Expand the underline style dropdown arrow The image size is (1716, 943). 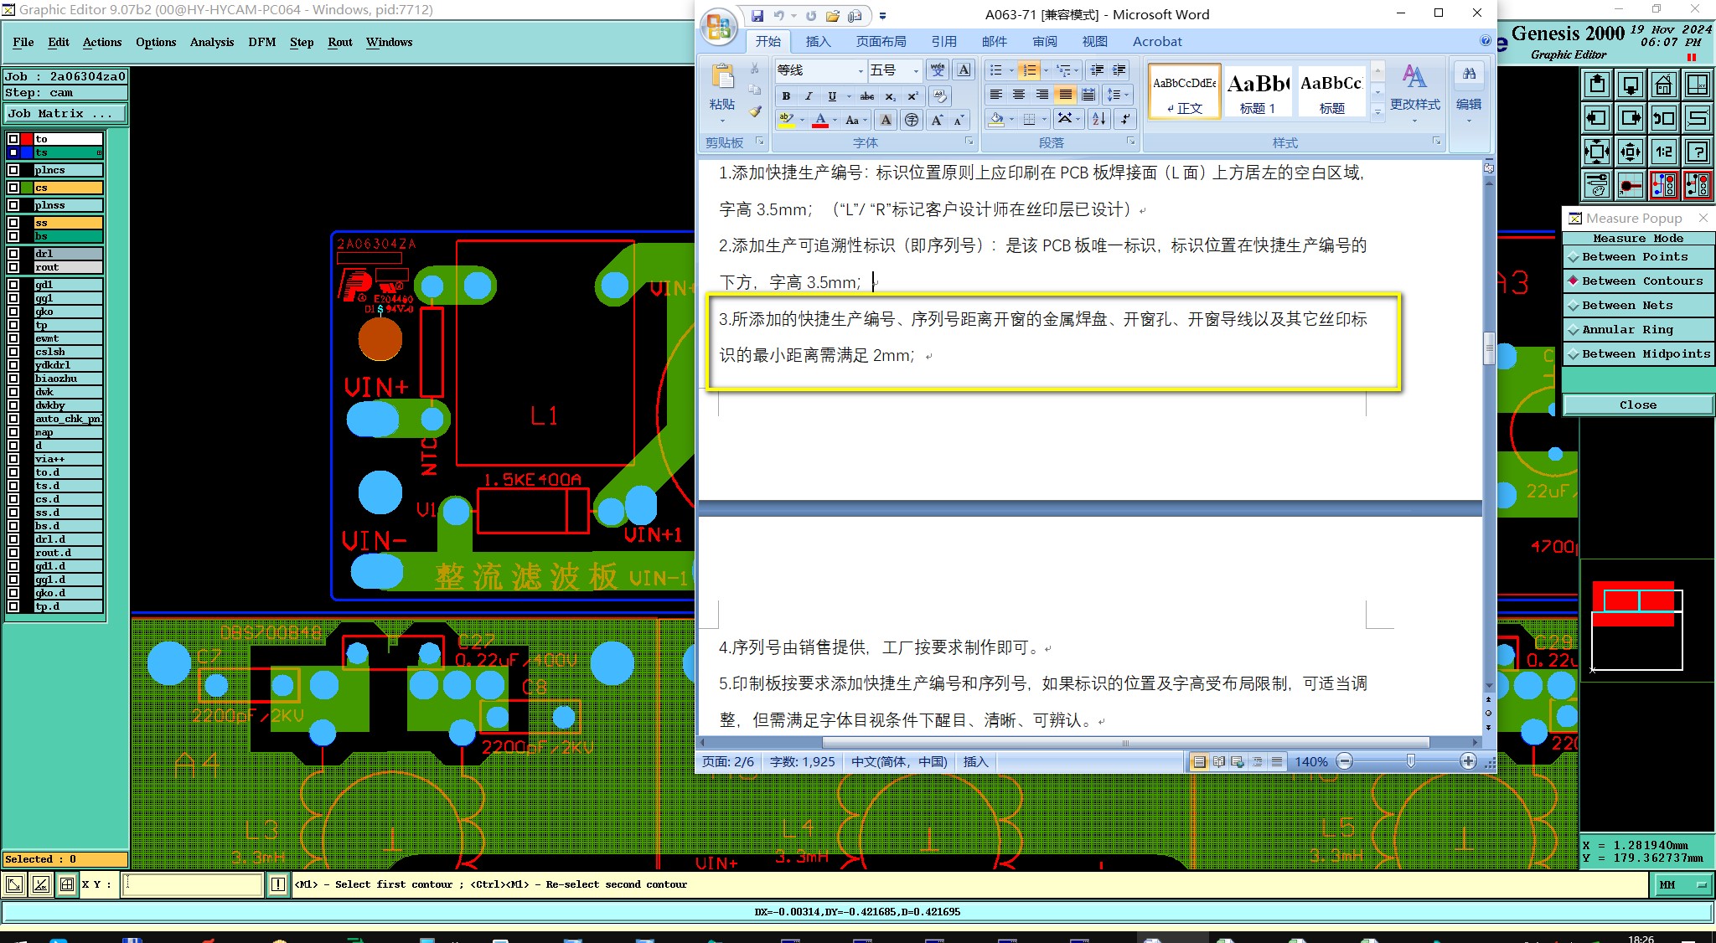point(848,96)
